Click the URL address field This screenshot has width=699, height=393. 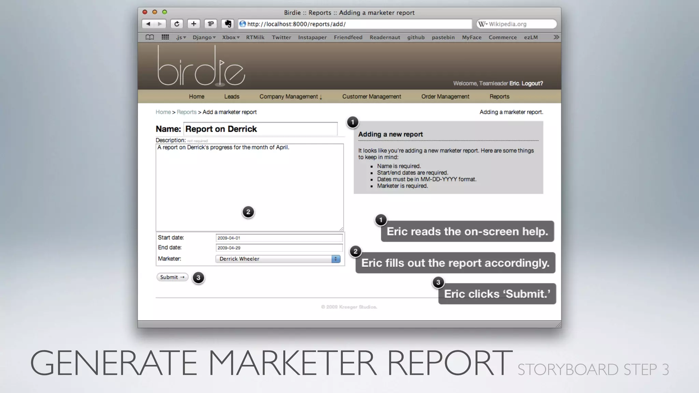click(x=355, y=24)
